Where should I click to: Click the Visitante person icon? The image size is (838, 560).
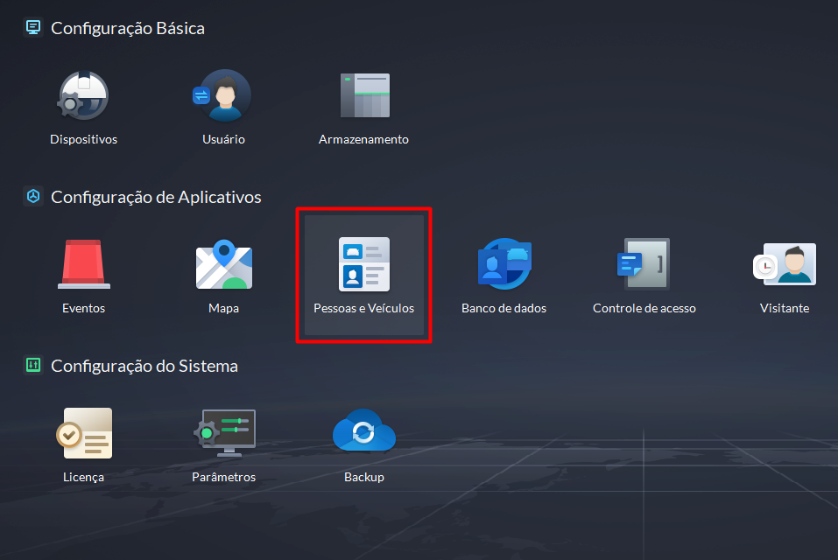pyautogui.click(x=785, y=264)
